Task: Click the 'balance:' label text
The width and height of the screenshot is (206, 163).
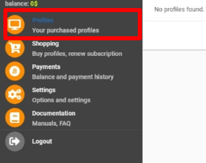Action: click(17, 3)
